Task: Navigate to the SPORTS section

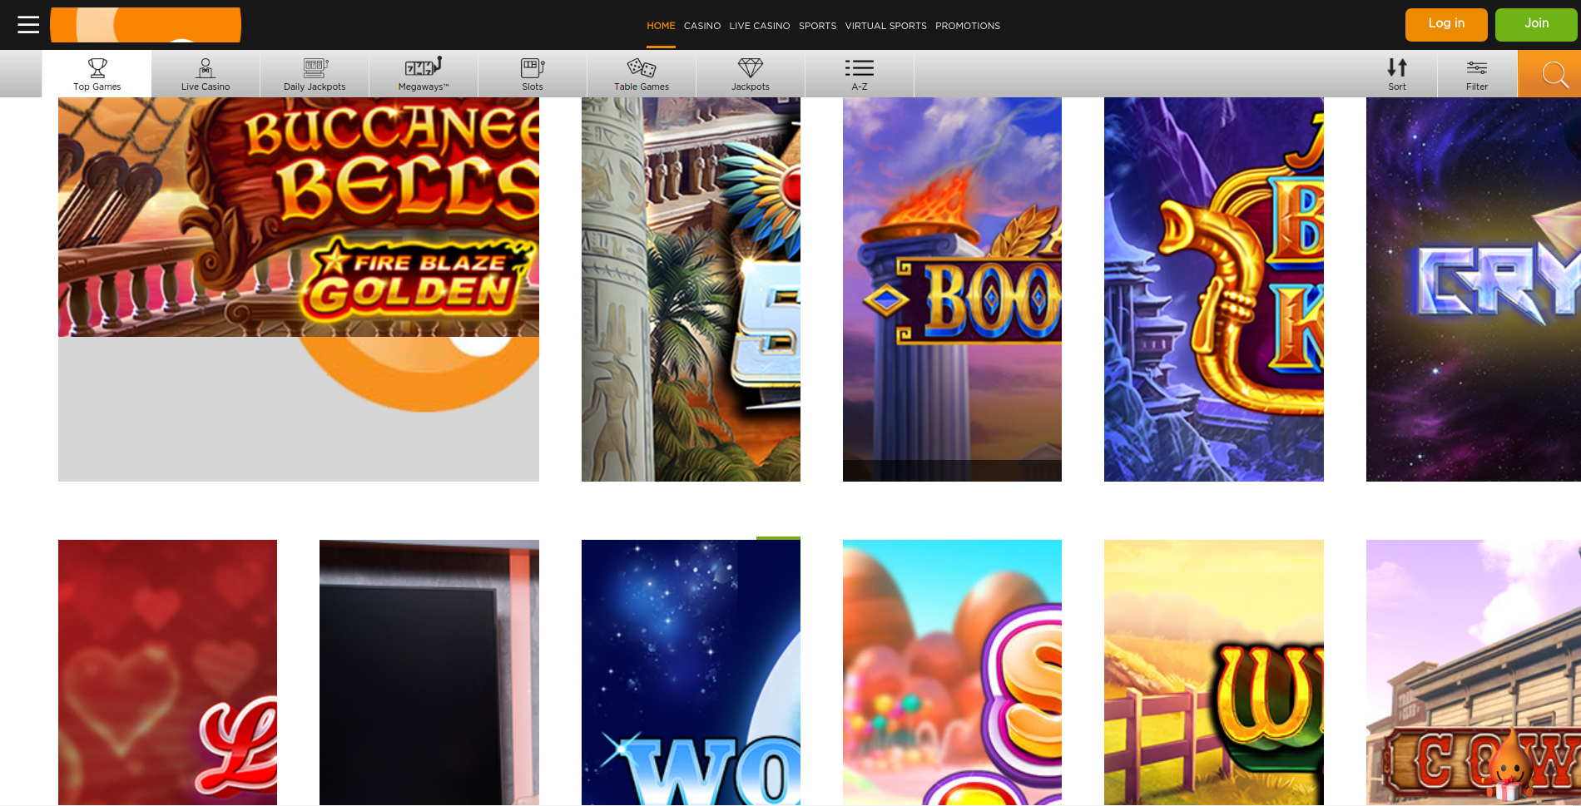Action: pos(817,26)
